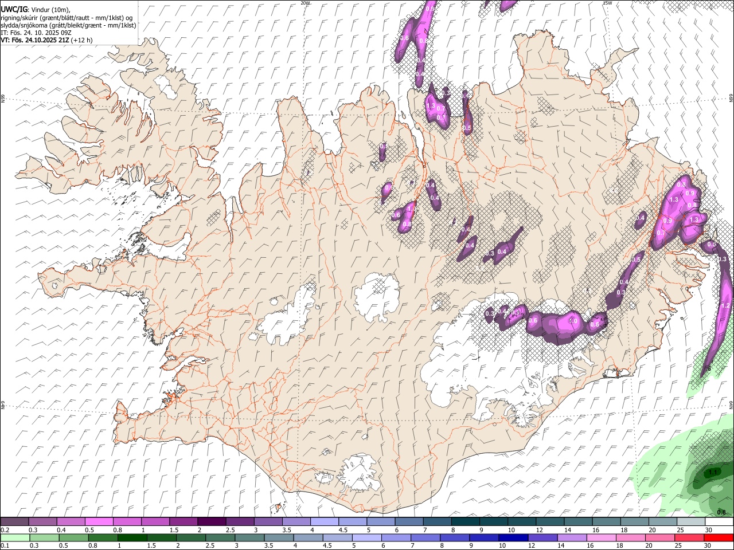
Task: Select the white 30 swatch in snow legend
Action: [719, 522]
